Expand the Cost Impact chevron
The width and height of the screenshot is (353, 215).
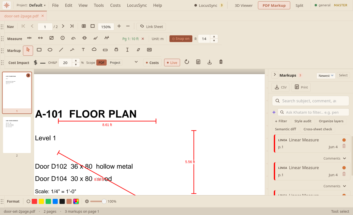pos(136,62)
